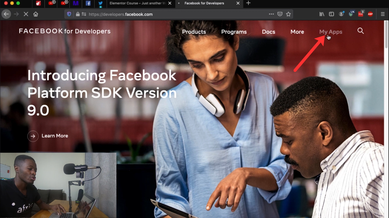389x218 pixels.
Task: Open the Firefox Library
Action: pos(322,14)
